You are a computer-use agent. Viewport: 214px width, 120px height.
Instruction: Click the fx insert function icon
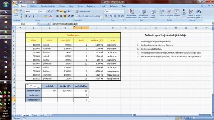[48, 24]
